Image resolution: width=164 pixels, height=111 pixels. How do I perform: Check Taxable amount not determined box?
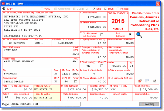click(101, 34)
